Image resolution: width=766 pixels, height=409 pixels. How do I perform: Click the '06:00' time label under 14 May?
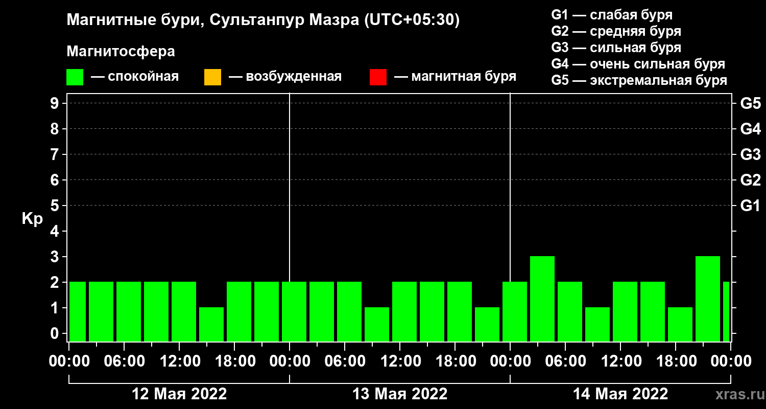coord(565,361)
